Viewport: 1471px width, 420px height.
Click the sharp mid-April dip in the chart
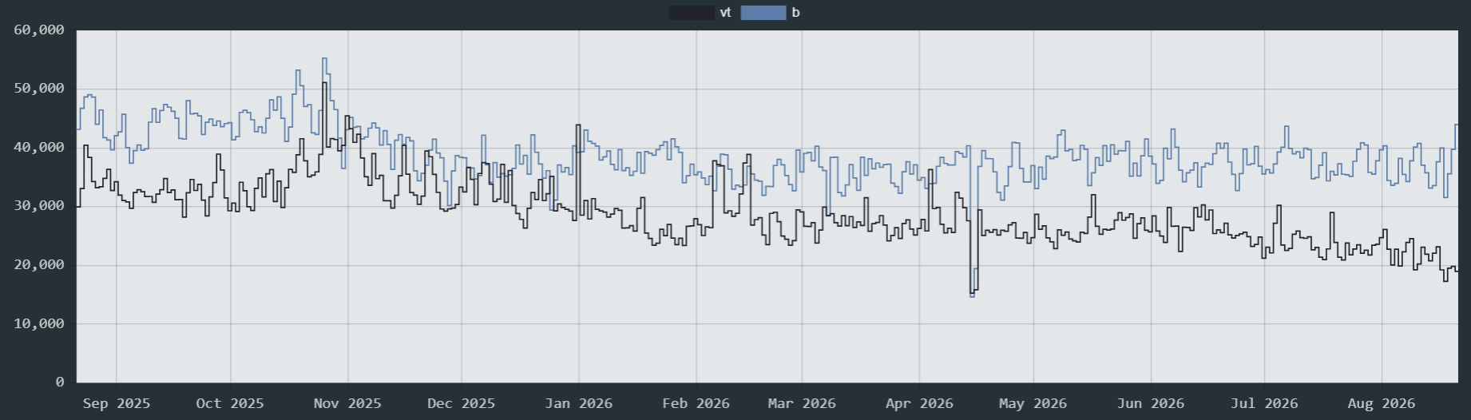tap(973, 294)
